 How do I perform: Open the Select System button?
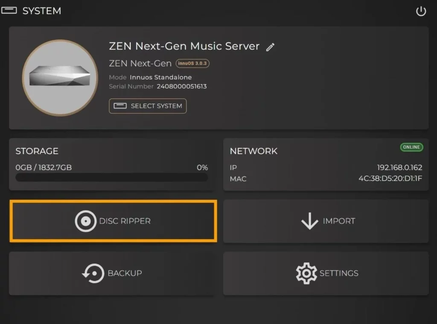(148, 106)
